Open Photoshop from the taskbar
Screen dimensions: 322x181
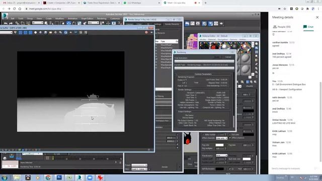(59, 177)
